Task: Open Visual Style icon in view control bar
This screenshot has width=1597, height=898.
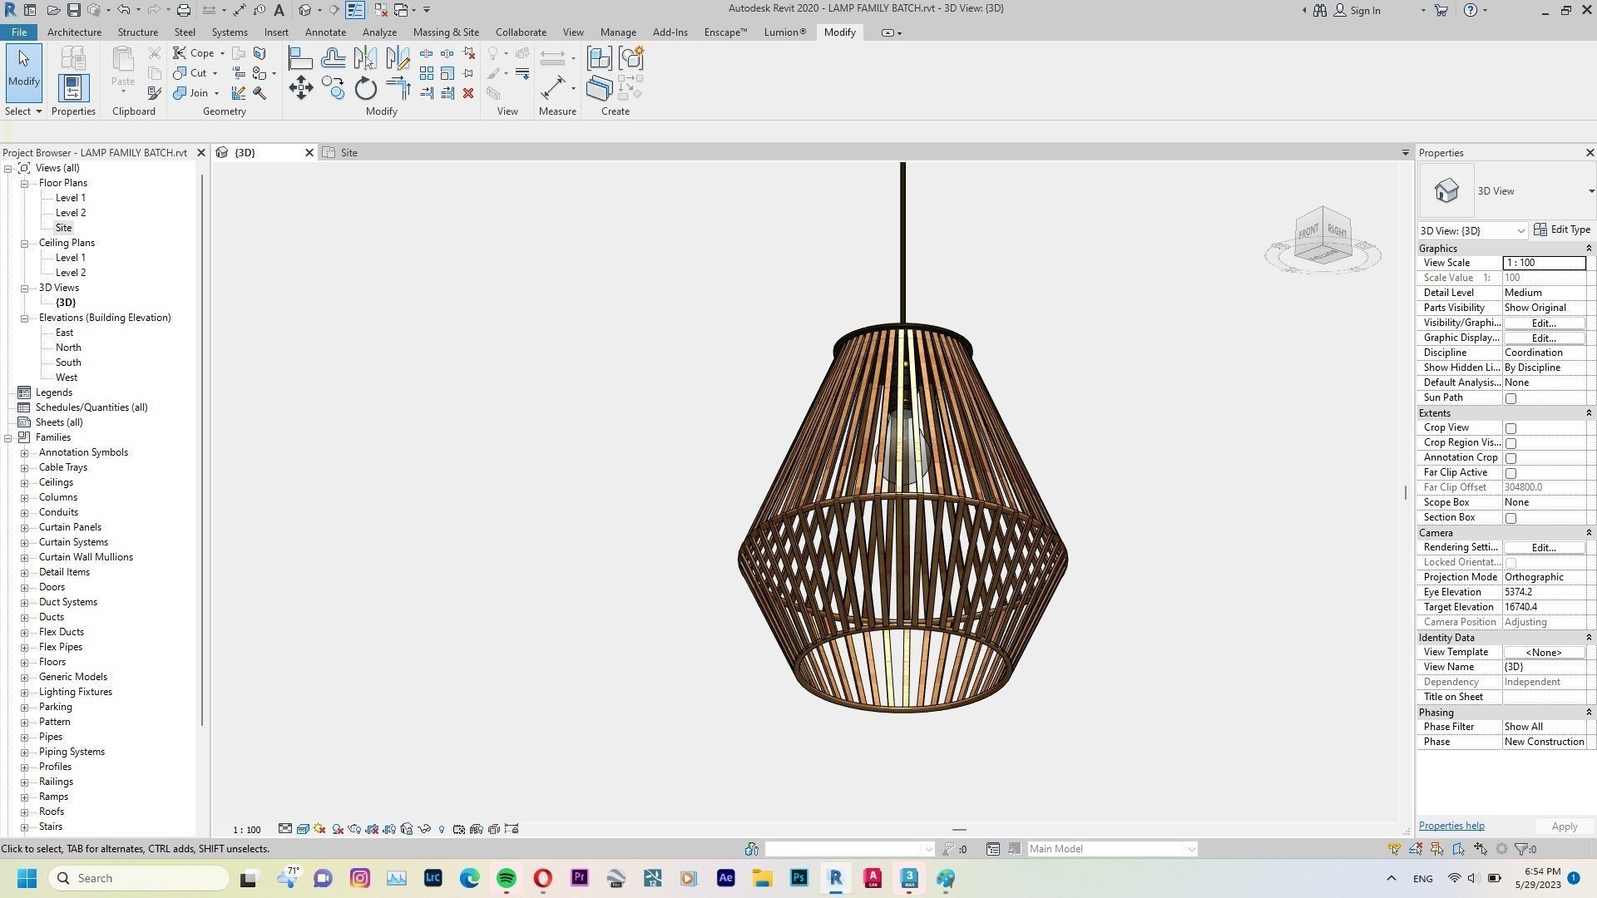Action: (x=303, y=829)
